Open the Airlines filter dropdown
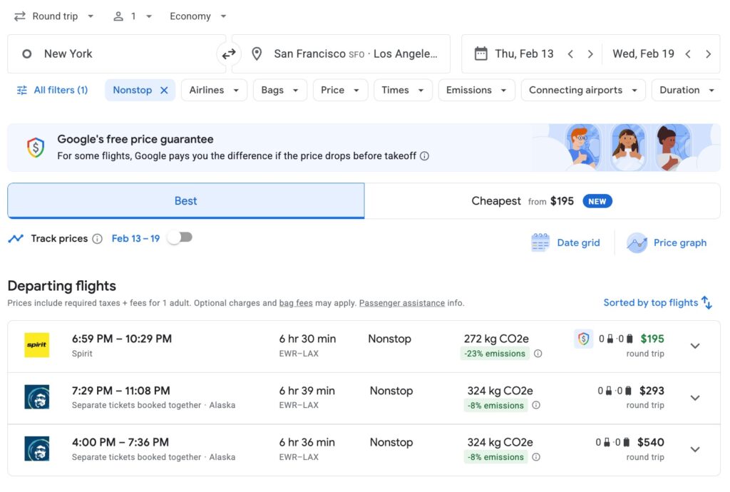This screenshot has width=730, height=492. click(214, 90)
